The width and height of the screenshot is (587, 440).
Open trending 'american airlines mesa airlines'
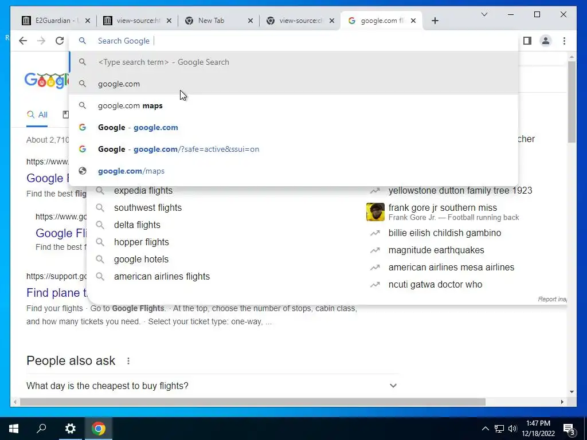click(x=451, y=267)
